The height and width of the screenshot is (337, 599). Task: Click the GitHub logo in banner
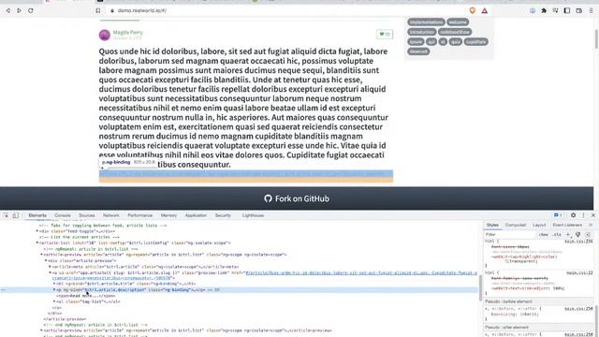pos(269,198)
